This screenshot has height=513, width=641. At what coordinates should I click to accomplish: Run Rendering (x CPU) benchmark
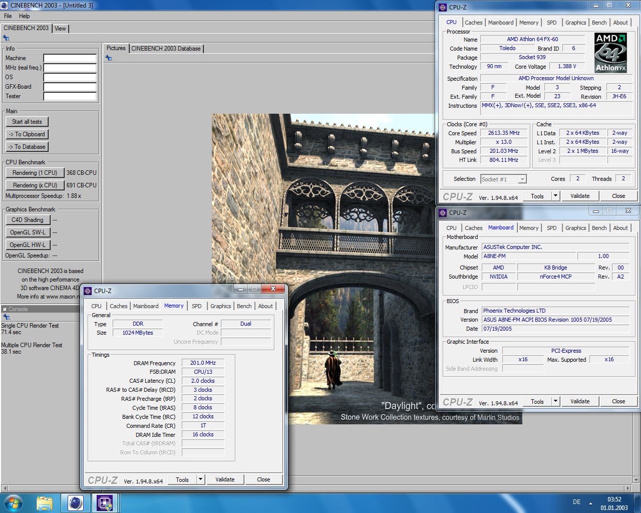tap(35, 185)
